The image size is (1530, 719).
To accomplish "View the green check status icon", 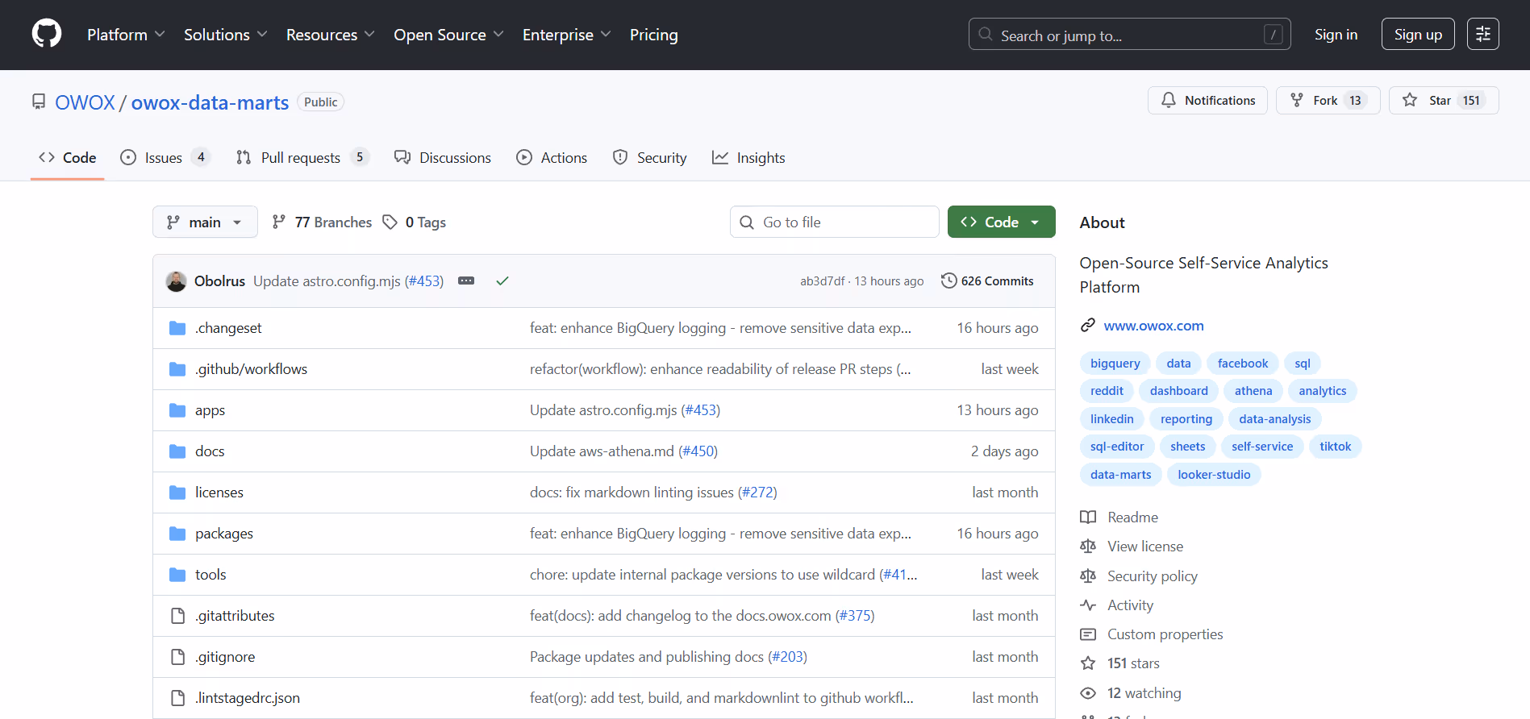I will [502, 281].
